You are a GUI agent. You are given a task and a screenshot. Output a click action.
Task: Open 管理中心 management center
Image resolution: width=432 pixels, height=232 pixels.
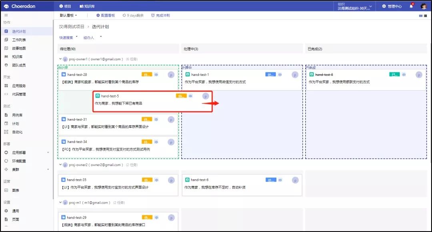click(392, 6)
